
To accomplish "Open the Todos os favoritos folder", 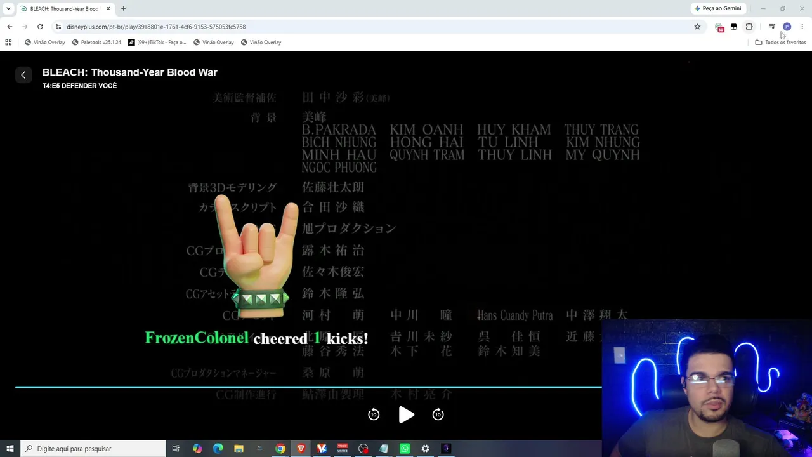I will [x=780, y=42].
